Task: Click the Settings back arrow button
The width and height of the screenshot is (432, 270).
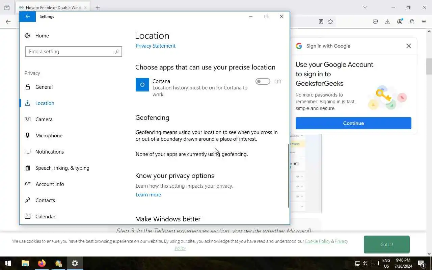Action: 28,17
